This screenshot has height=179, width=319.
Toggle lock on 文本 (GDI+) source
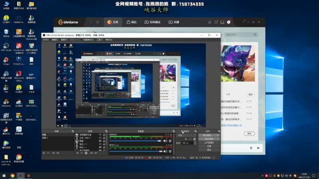pos(104,138)
